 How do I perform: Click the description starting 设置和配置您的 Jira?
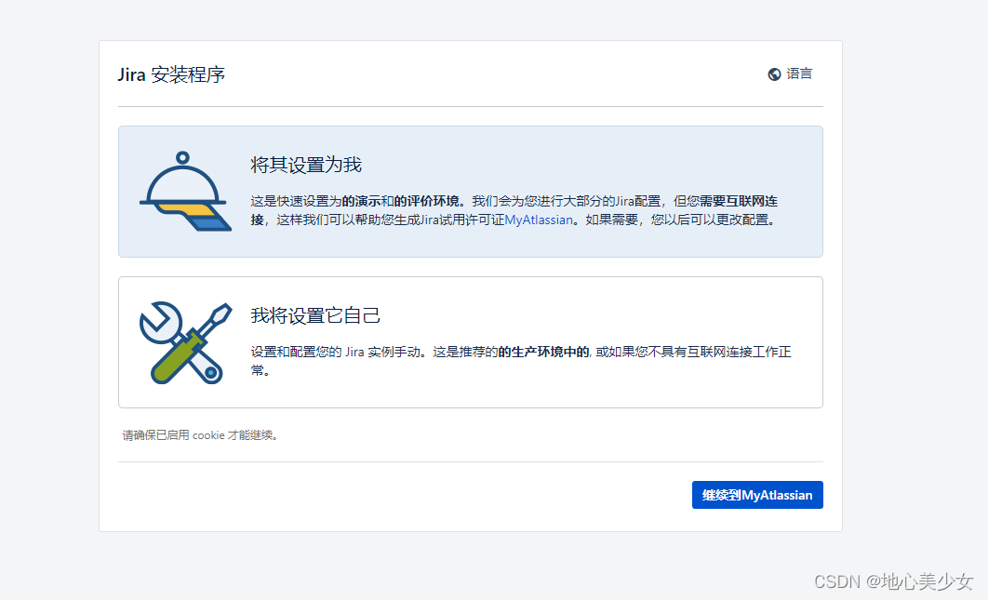pyautogui.click(x=521, y=361)
